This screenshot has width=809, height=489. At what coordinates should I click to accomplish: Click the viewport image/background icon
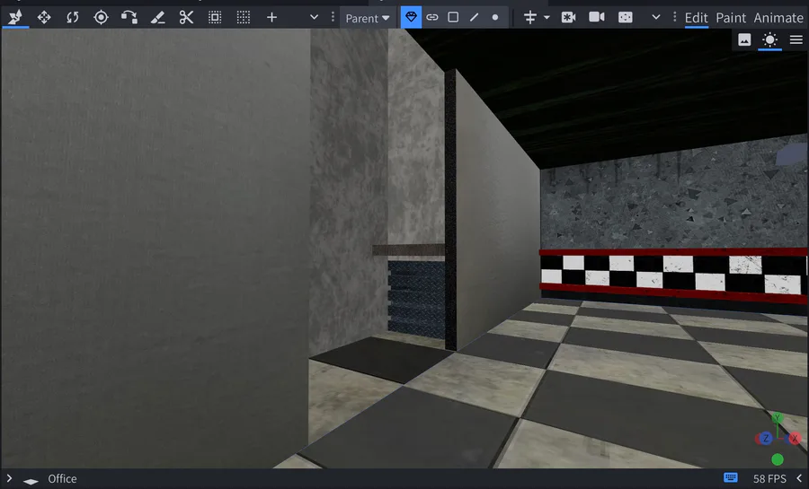click(744, 39)
